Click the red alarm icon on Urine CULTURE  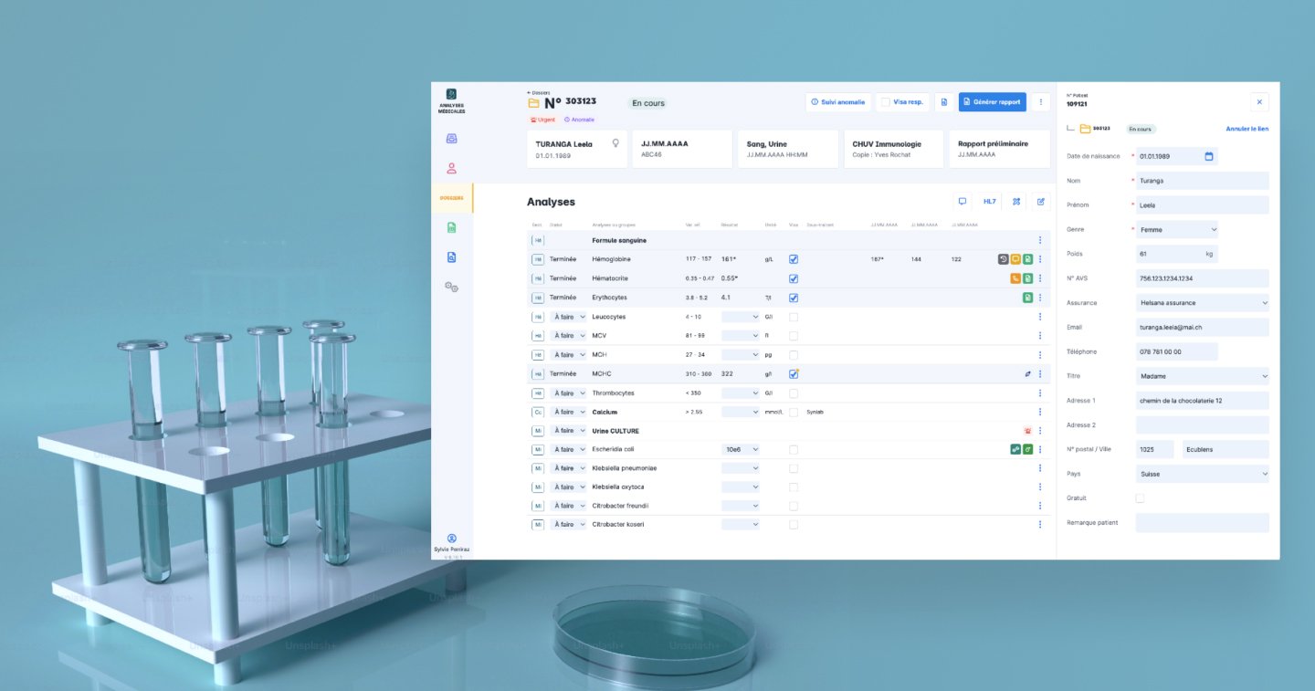(1027, 431)
